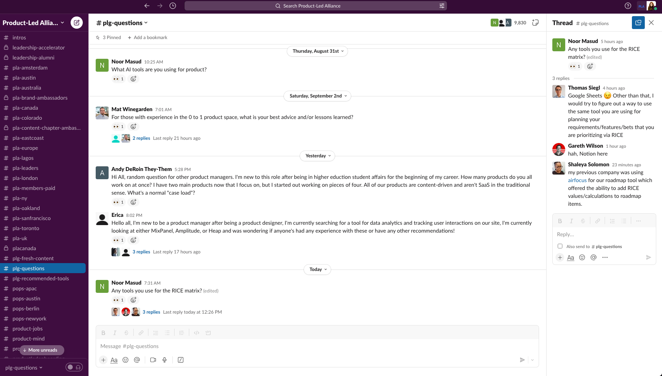Screen dimensions: 662x376
Task: Toggle eyes reaction on Andy DeRoin's message
Action: tap(118, 202)
